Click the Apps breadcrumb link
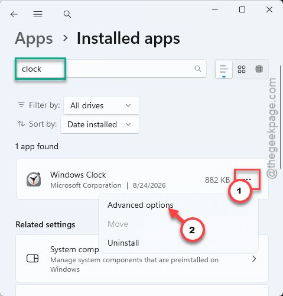Image resolution: width=283 pixels, height=296 pixels. (34, 38)
